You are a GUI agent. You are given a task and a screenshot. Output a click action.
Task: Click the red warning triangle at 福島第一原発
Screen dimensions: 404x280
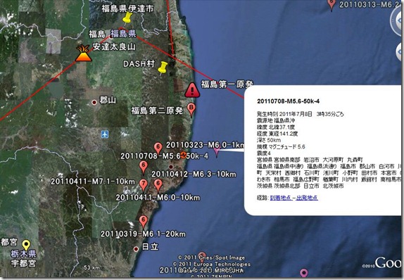point(192,90)
